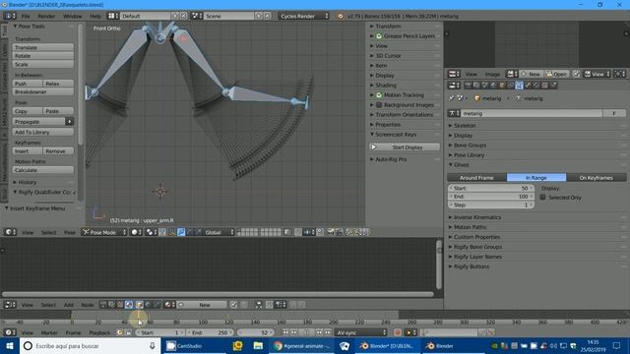Select the On Keyframes ghost type
Screen dimensions: 630x354
point(597,177)
